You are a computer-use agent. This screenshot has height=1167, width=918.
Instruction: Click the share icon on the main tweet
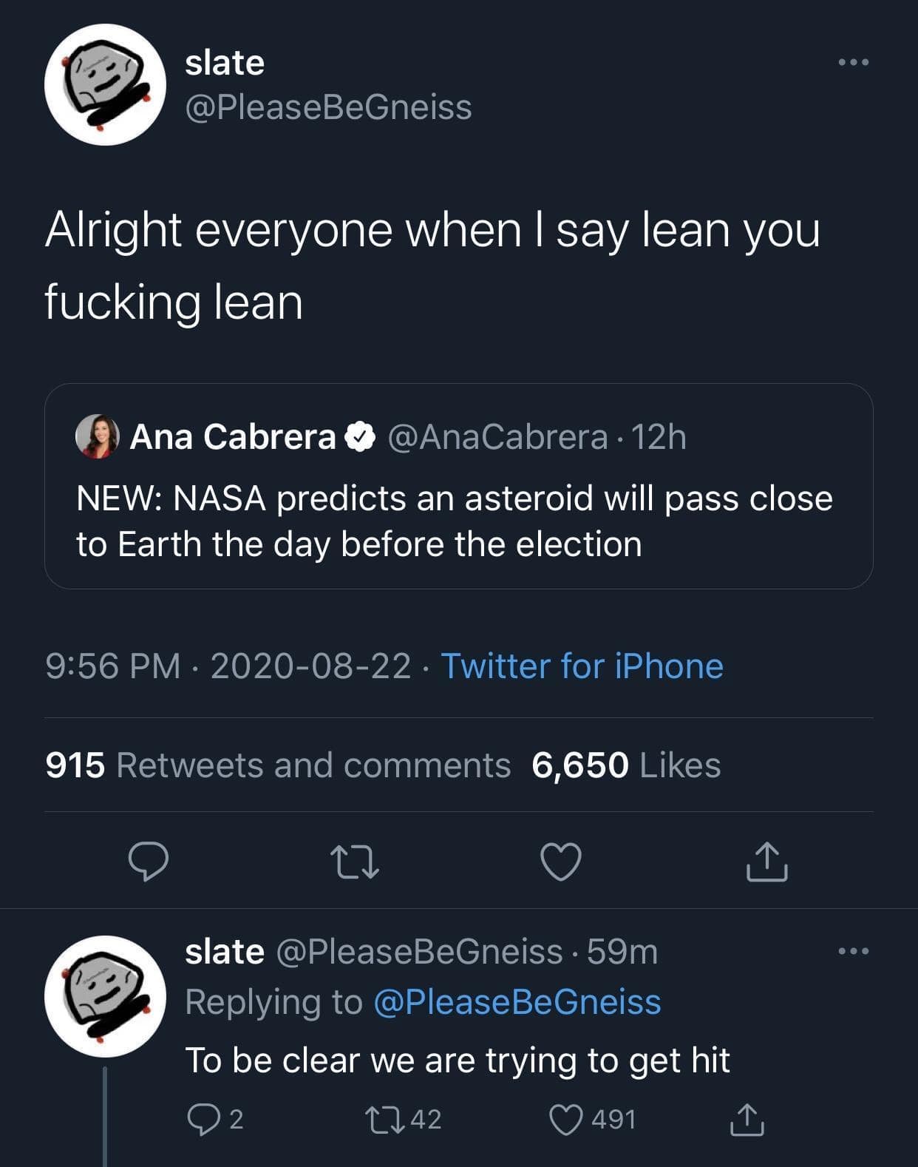coord(766,861)
